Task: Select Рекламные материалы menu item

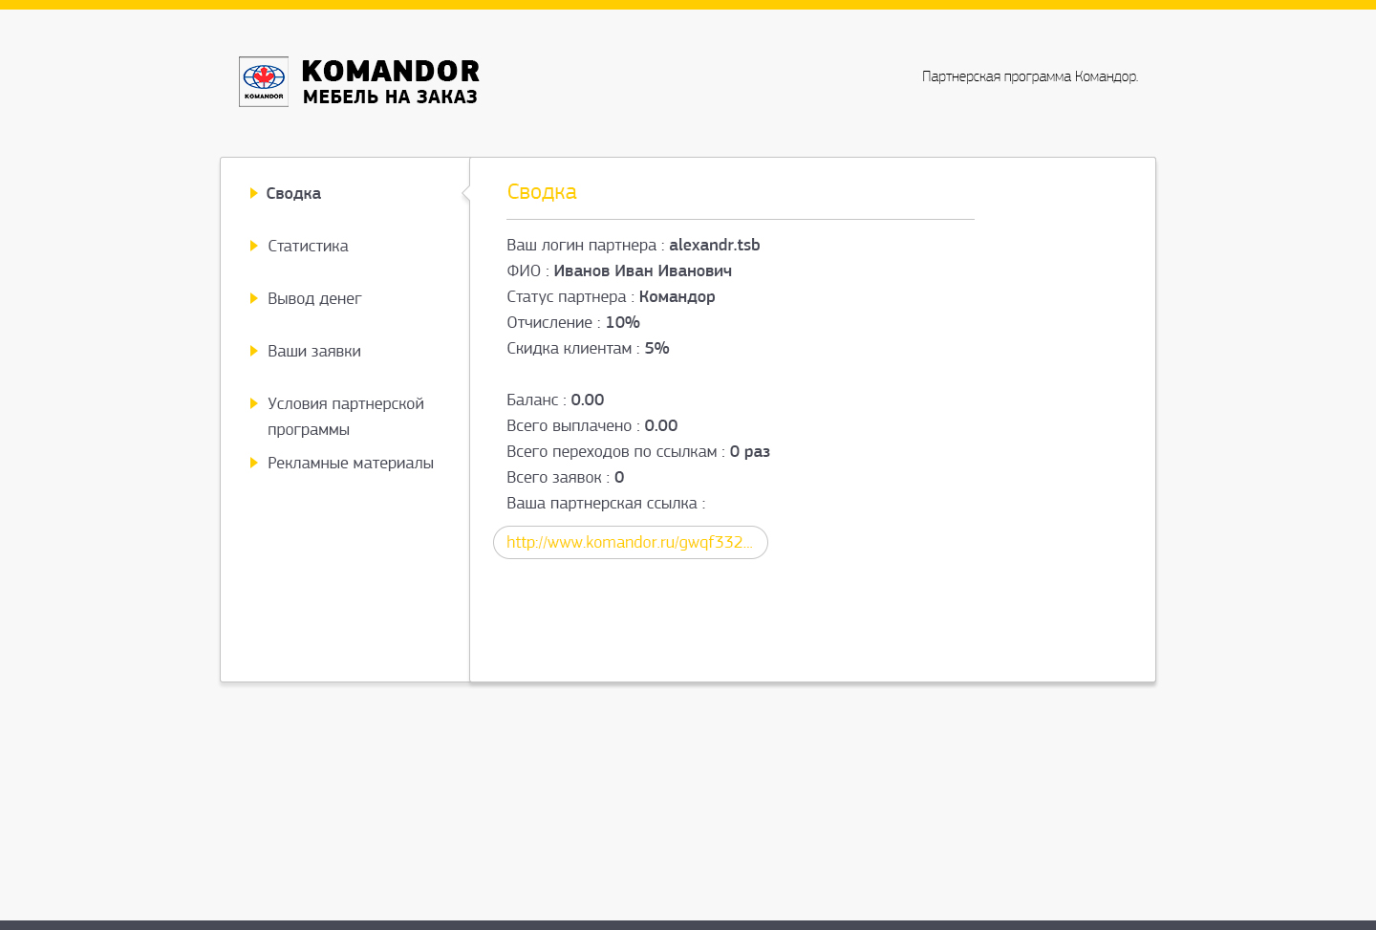Action: 351,463
